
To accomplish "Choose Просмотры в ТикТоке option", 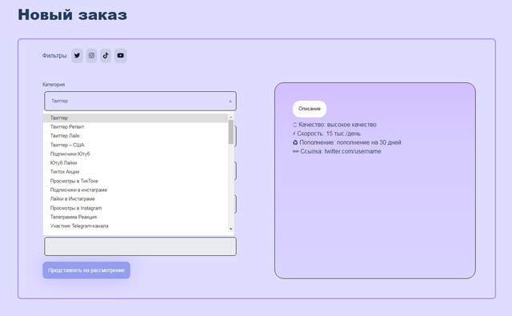I will [135, 181].
